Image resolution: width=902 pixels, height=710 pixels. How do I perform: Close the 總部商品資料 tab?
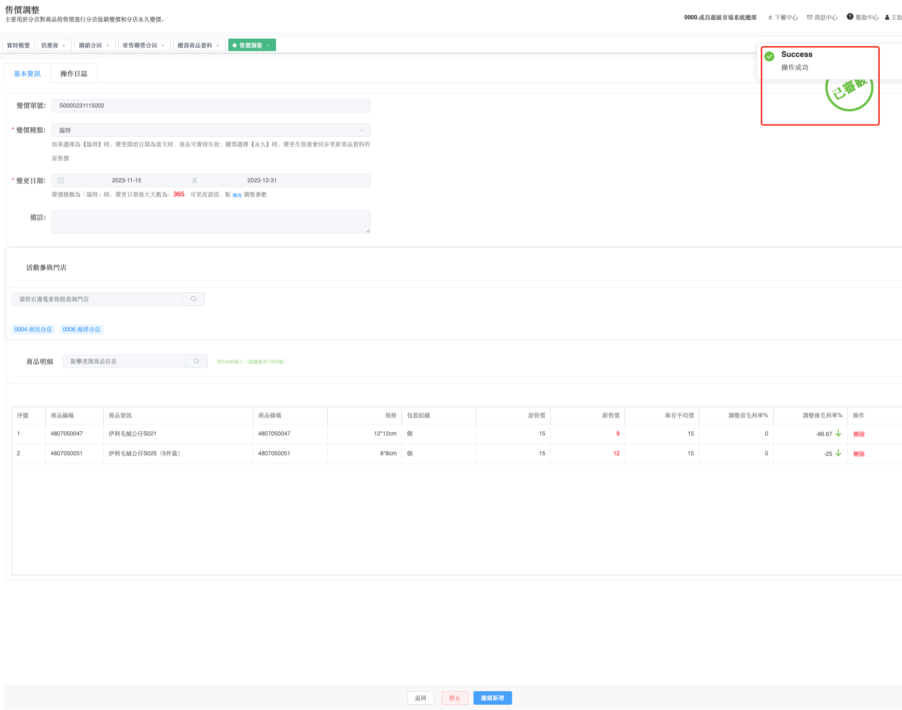click(218, 45)
